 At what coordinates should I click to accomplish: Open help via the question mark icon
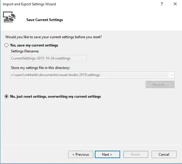[162, 4]
